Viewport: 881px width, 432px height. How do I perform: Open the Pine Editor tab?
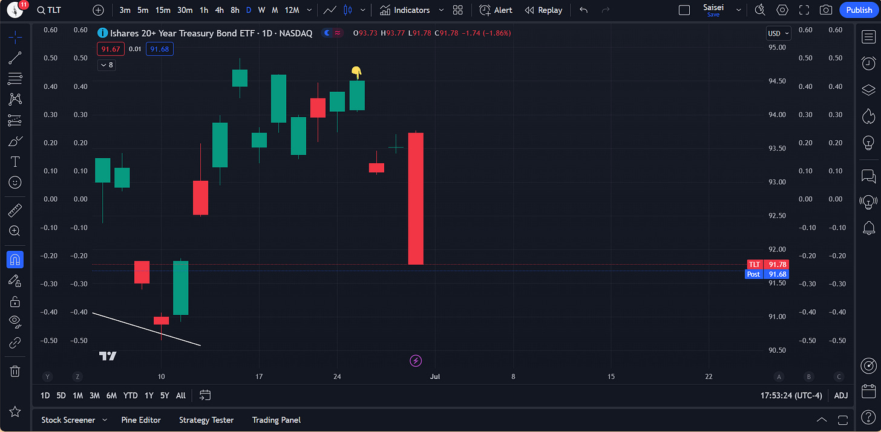pyautogui.click(x=141, y=420)
